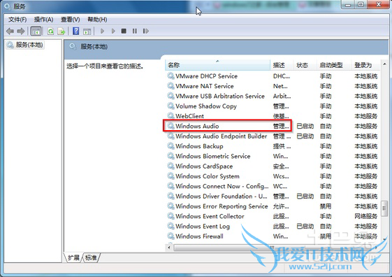Click 已启动 status of Windows Audio row
The width and height of the screenshot is (392, 277).
click(x=305, y=126)
